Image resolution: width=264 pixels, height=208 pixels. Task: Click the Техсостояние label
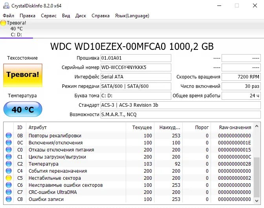pyautogui.click(x=22, y=58)
